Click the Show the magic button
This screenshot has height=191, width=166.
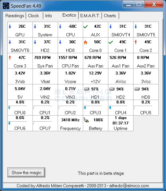26,173
